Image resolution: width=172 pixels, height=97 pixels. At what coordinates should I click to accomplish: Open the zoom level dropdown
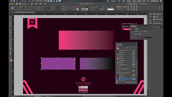[x=28, y=4]
